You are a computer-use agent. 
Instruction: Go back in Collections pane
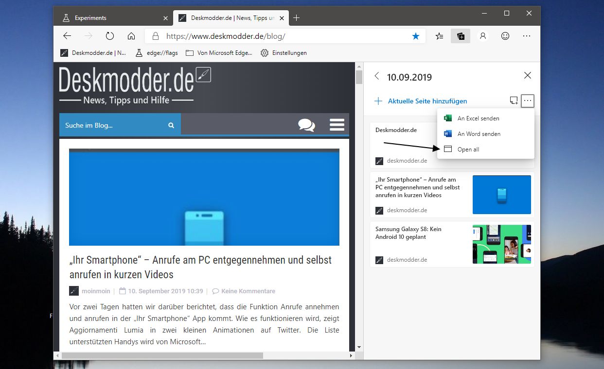[376, 76]
